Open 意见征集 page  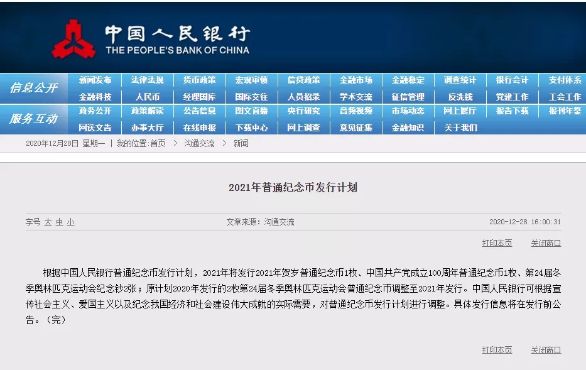click(x=355, y=128)
